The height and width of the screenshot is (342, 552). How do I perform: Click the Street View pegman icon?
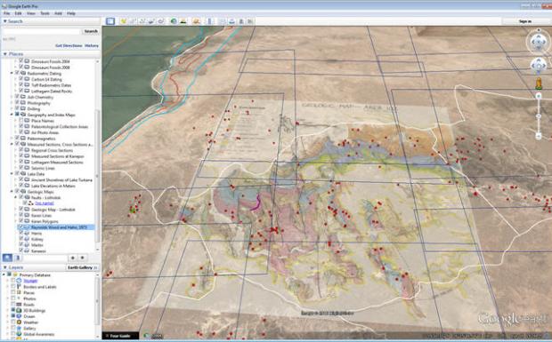539,84
